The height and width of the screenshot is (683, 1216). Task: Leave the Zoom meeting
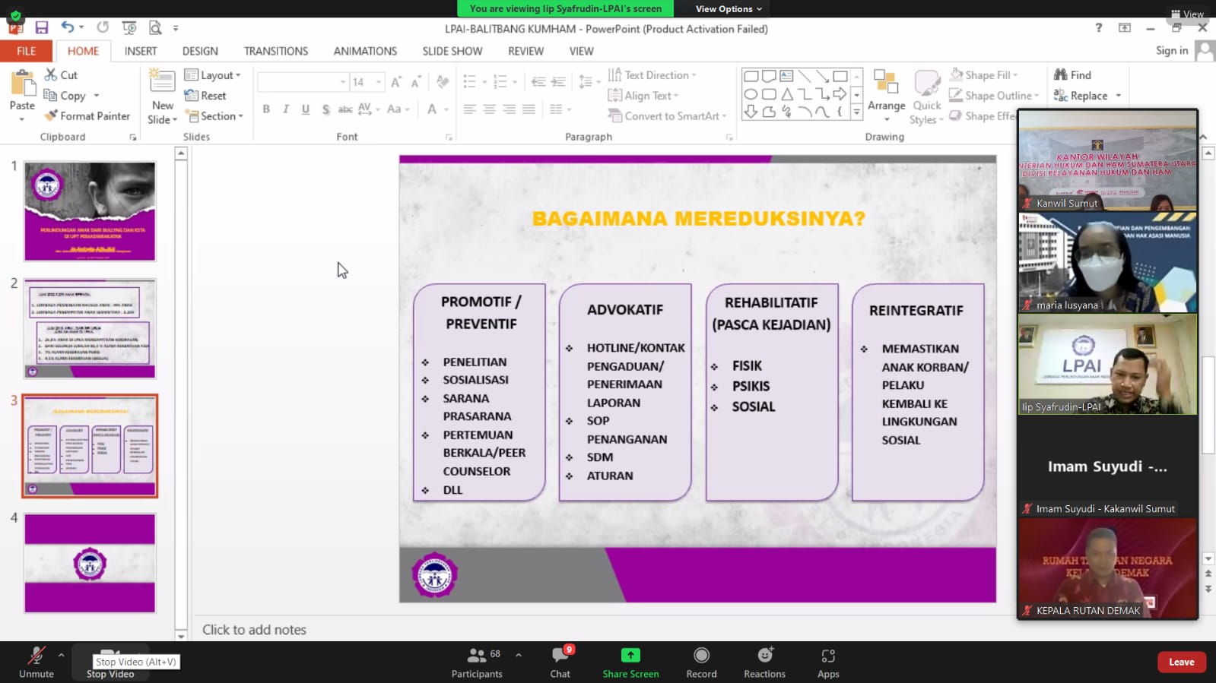1181,662
